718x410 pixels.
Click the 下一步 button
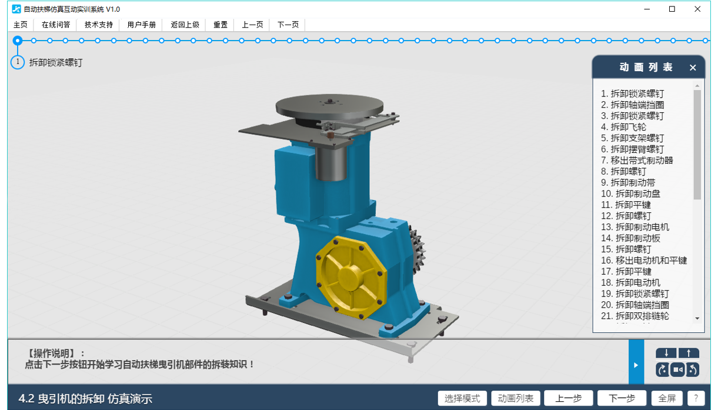pos(622,398)
